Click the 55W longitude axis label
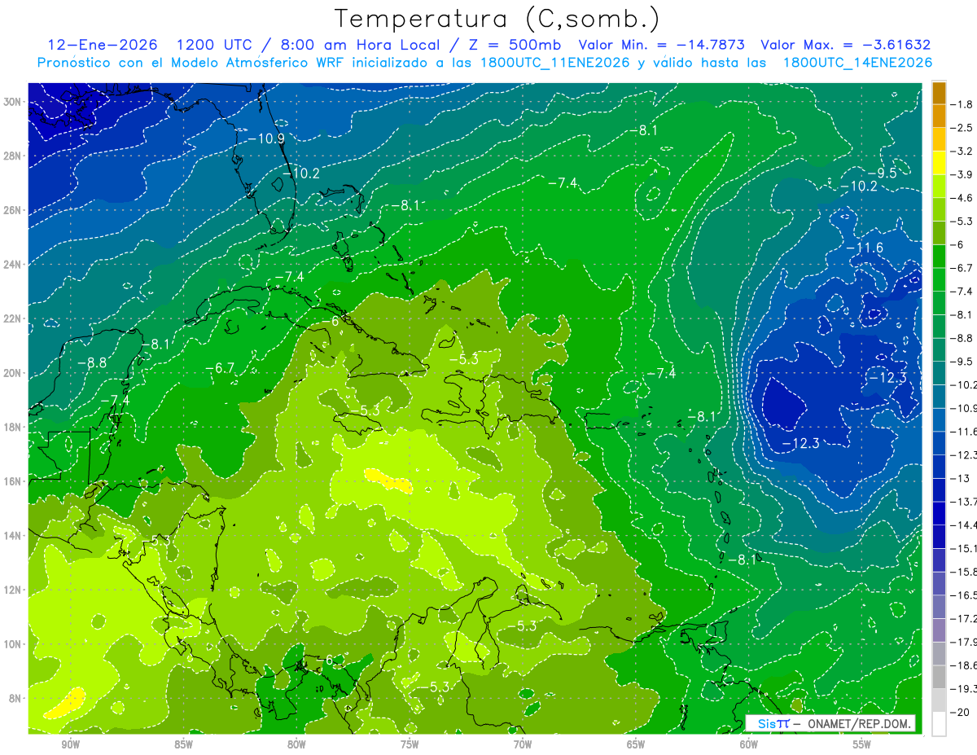 click(862, 744)
